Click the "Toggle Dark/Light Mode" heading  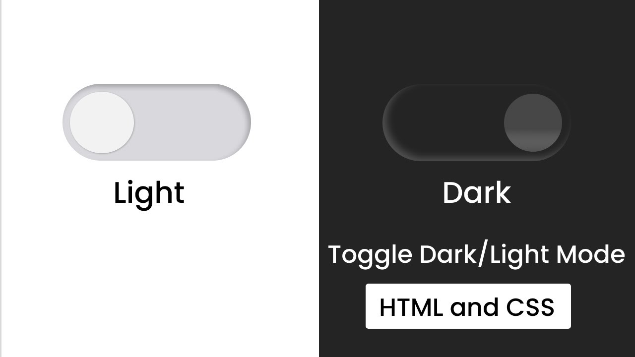(x=476, y=254)
